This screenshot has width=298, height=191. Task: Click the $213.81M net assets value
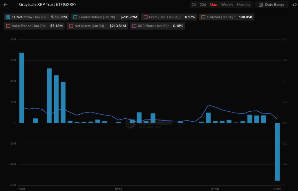coord(118,26)
